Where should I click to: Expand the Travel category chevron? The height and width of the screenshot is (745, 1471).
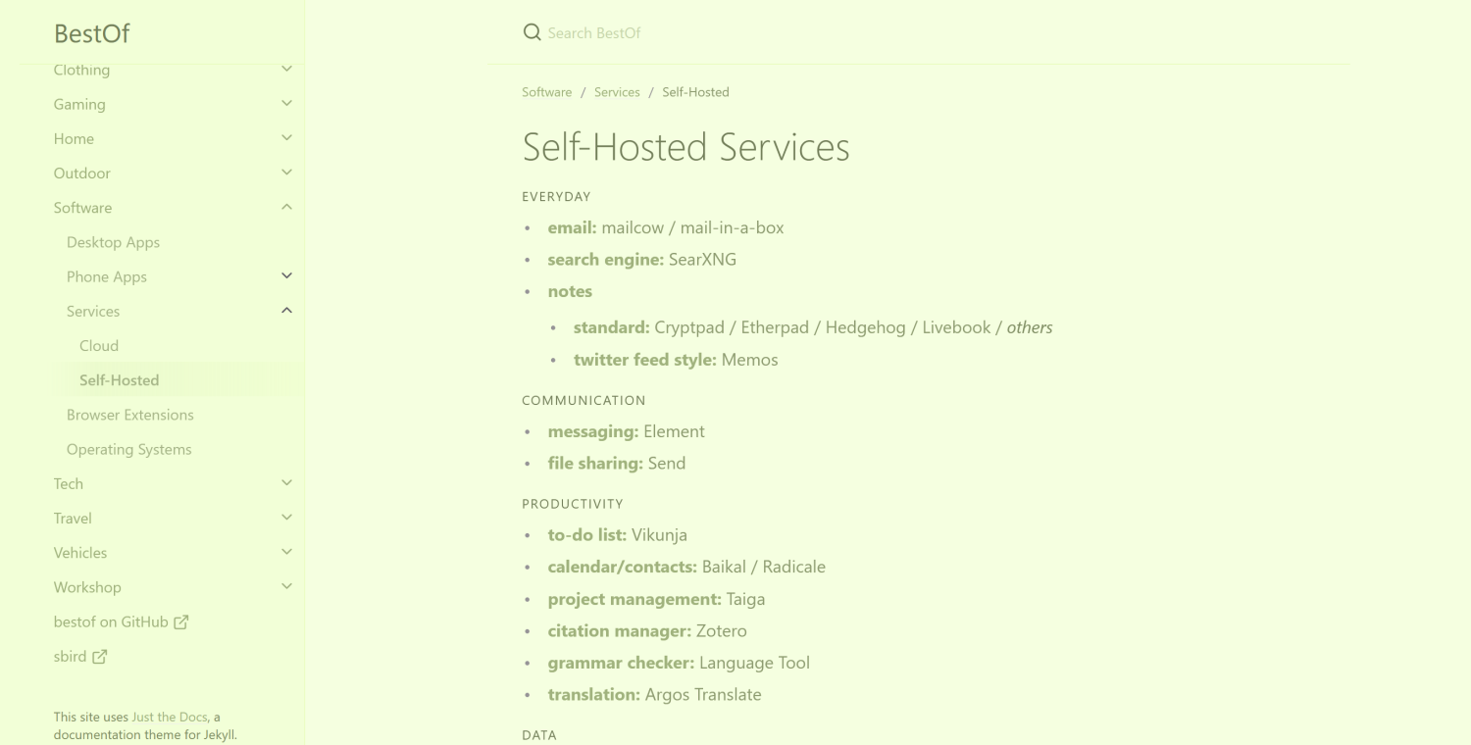(286, 518)
